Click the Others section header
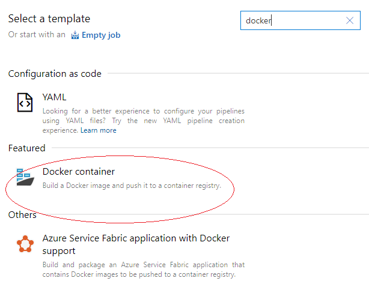Screen dimensions: 369x308 point(22,215)
